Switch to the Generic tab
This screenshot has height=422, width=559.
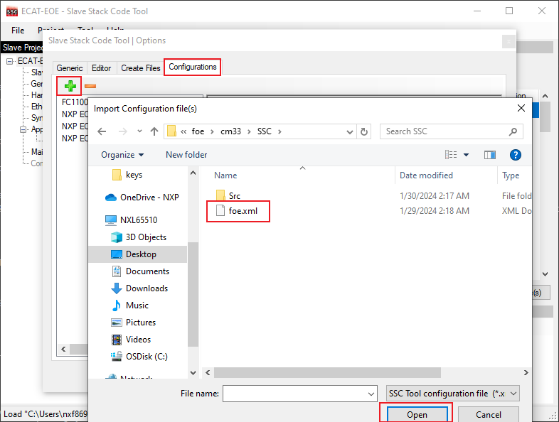pos(70,68)
